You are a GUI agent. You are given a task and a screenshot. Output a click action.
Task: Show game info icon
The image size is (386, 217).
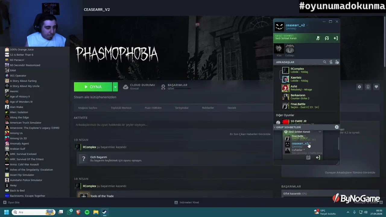[368, 87]
